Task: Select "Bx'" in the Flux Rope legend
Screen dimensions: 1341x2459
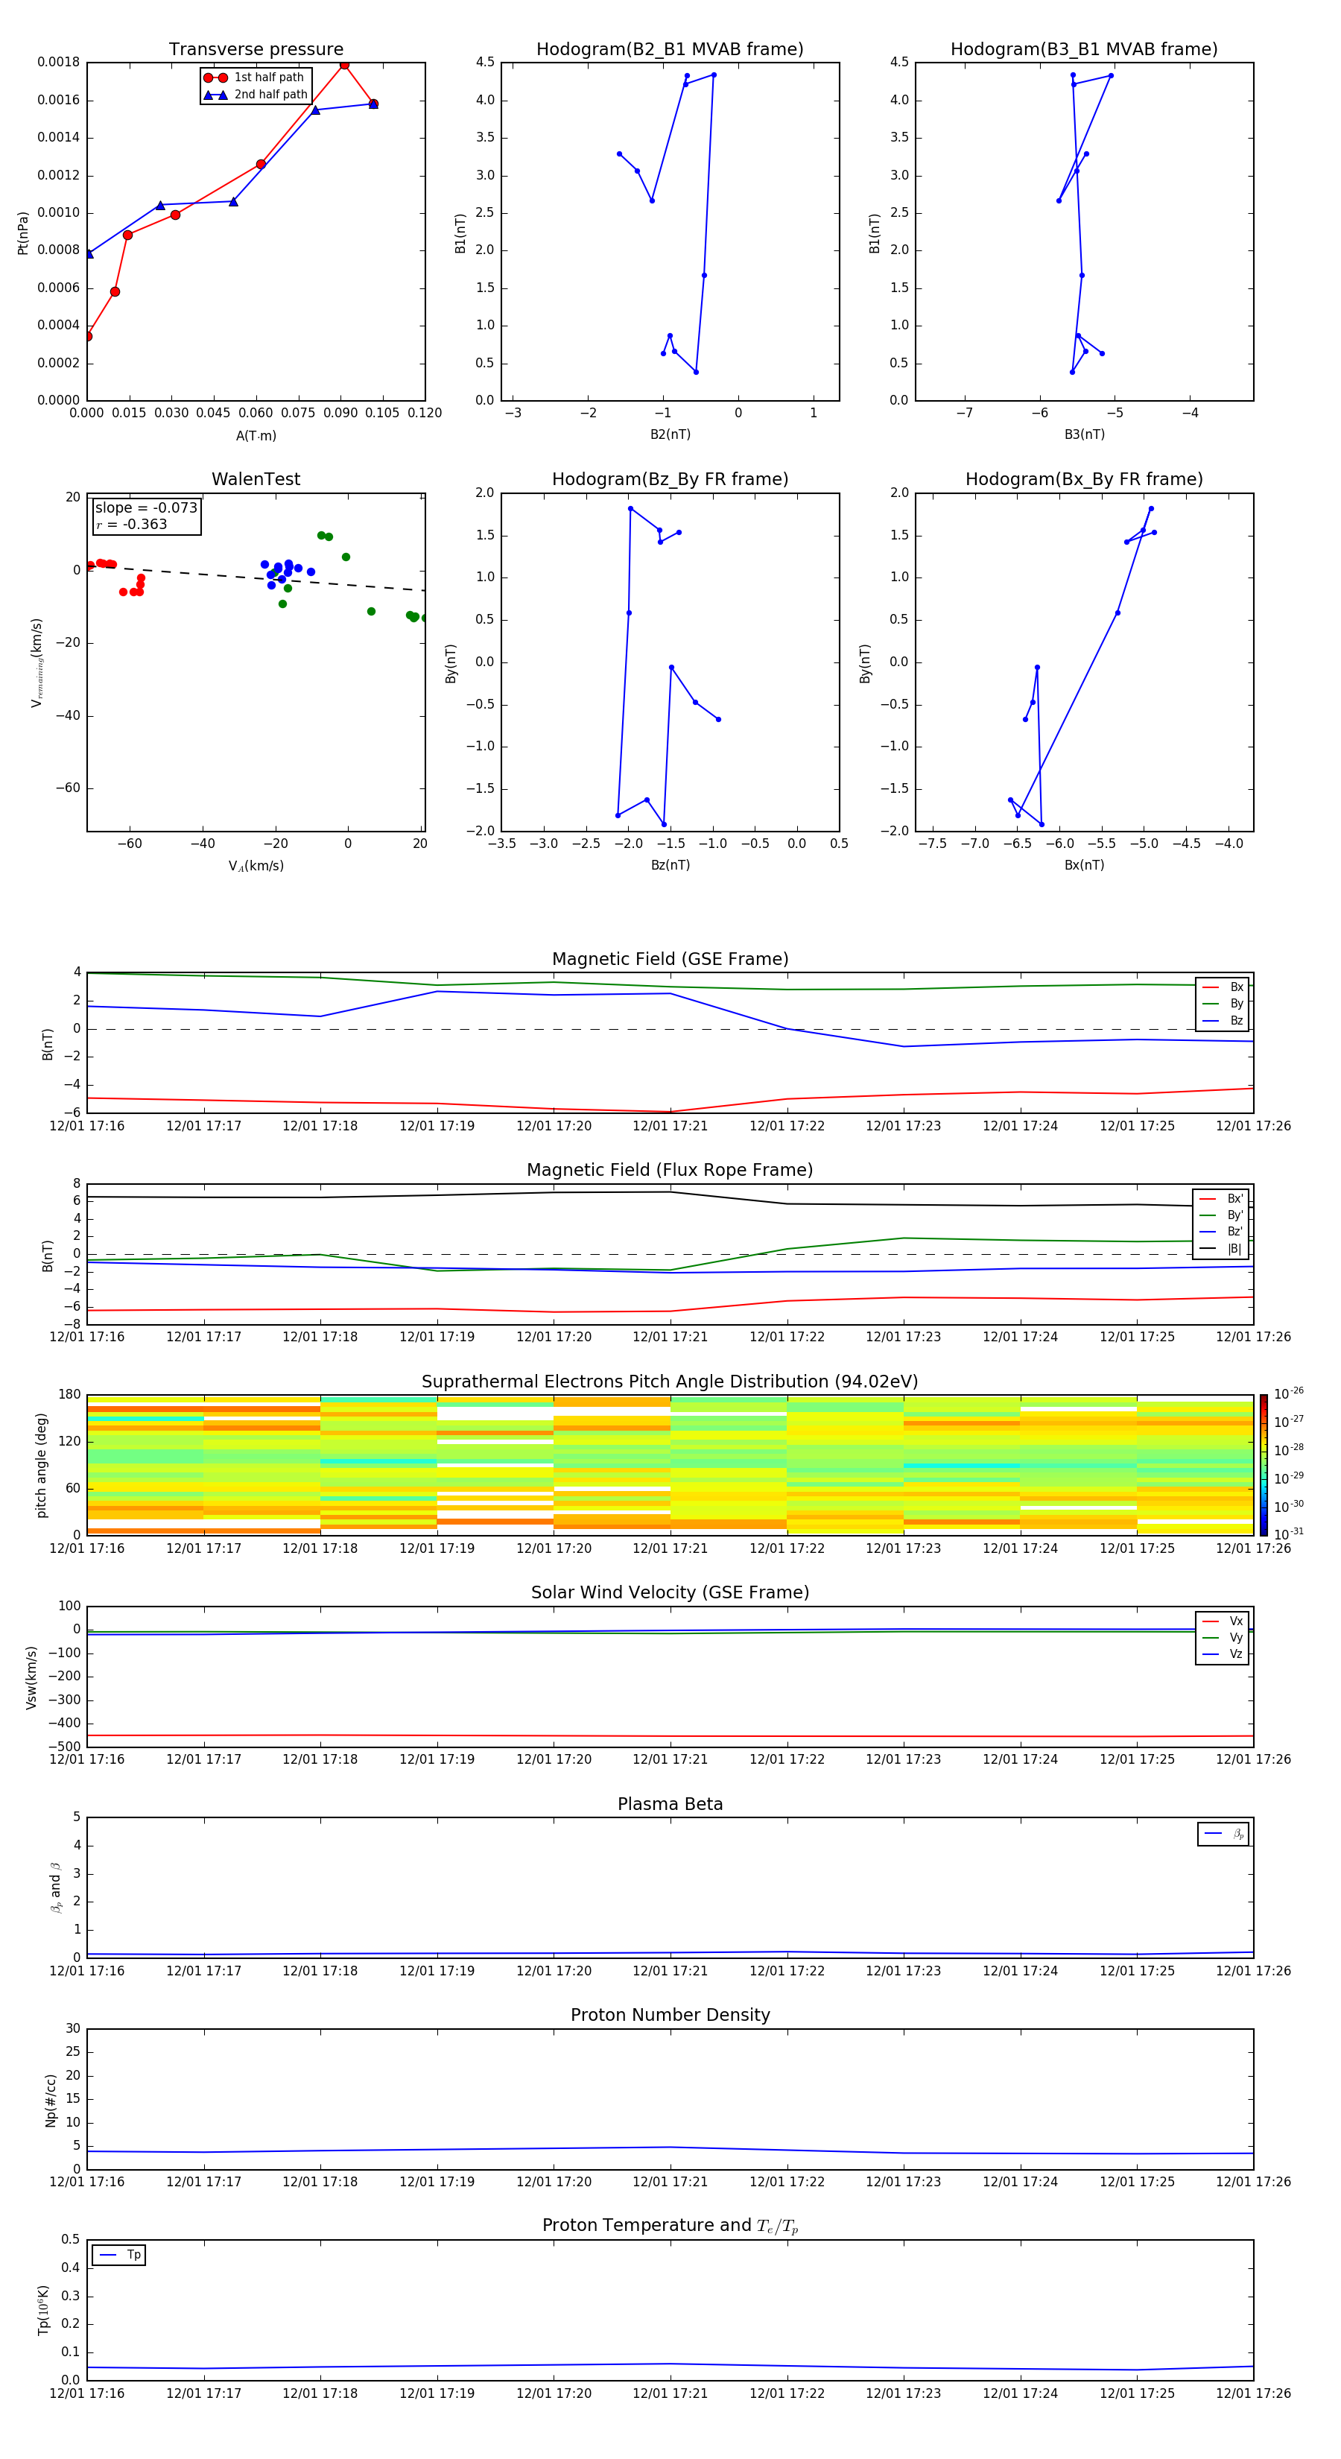Action: pyautogui.click(x=1222, y=1199)
